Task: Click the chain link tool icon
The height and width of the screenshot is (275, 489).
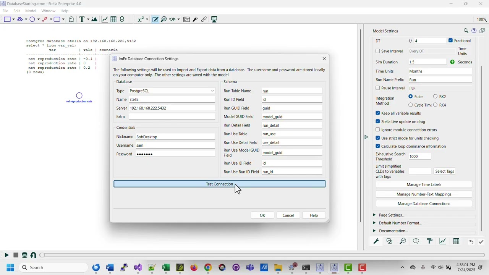Action: (204, 19)
